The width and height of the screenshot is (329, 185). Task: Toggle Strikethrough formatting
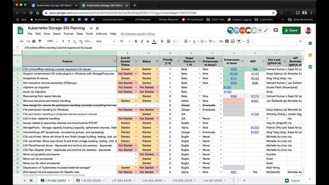click(x=148, y=41)
